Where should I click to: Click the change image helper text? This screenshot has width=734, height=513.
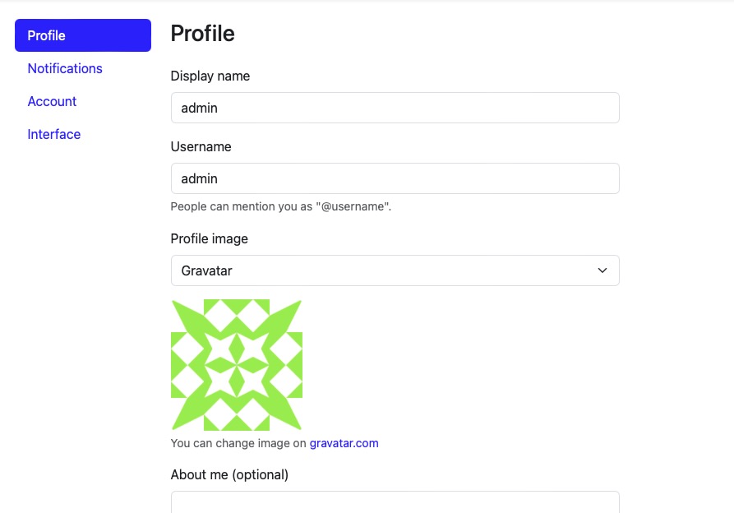click(238, 443)
